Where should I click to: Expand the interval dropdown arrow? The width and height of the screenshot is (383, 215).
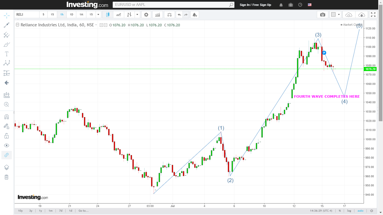pos(98,15)
